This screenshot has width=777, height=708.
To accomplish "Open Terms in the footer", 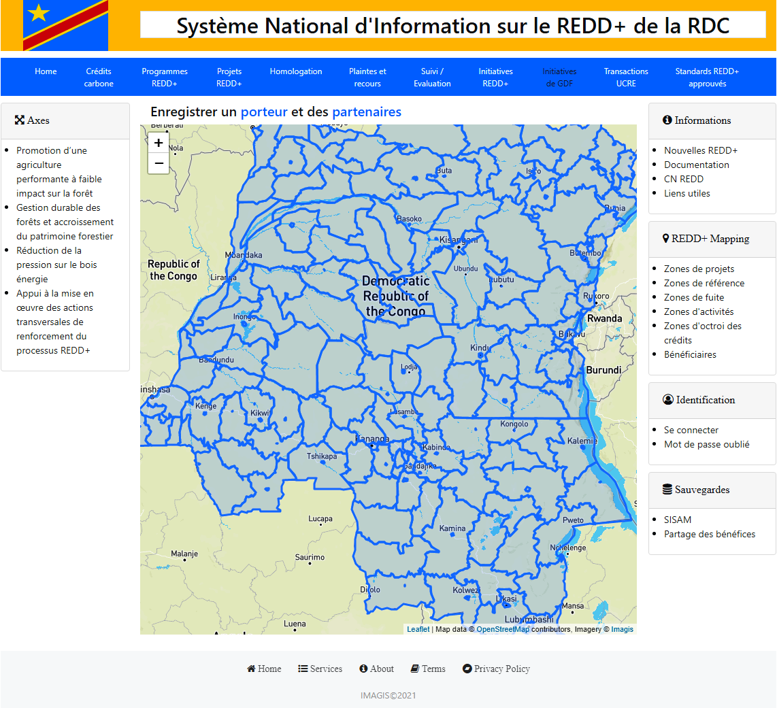I will click(x=428, y=669).
